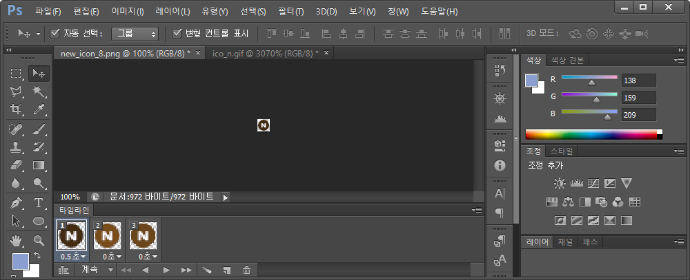Add a Levels adjustment

coord(576,184)
